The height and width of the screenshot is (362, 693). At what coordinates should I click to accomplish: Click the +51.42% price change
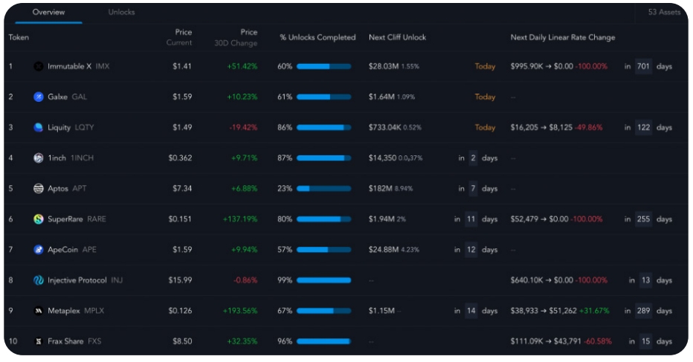click(x=242, y=66)
